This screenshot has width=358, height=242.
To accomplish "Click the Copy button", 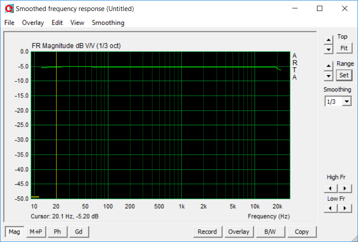I will coord(302,232).
